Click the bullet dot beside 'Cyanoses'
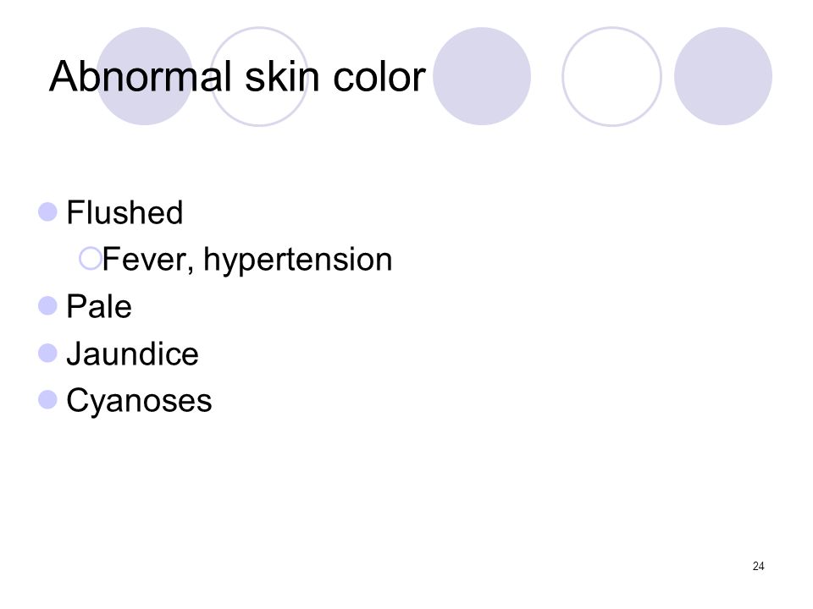 click(x=47, y=400)
